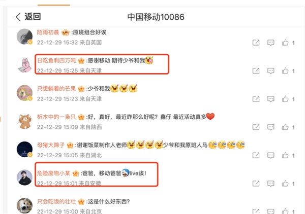
Task: Open the rabbit avatar of 日吃鱼刺四万吨
Action: click(x=24, y=65)
